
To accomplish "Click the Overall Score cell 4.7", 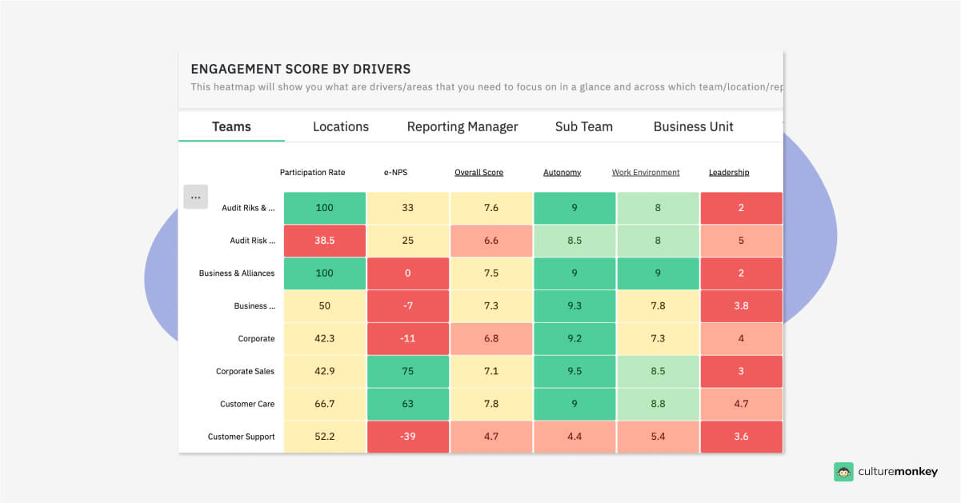I will (491, 437).
